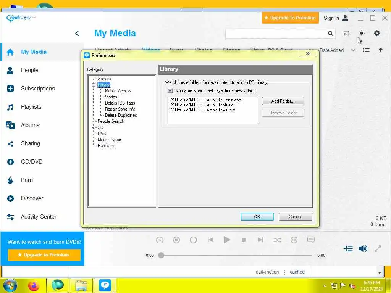Select the Downloads watched folder path
Screen dimensions: 391x293
(206, 100)
